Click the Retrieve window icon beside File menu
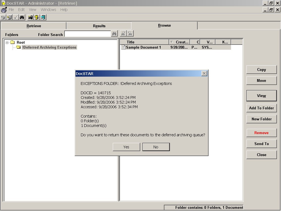281x211 pixels. 4,10
